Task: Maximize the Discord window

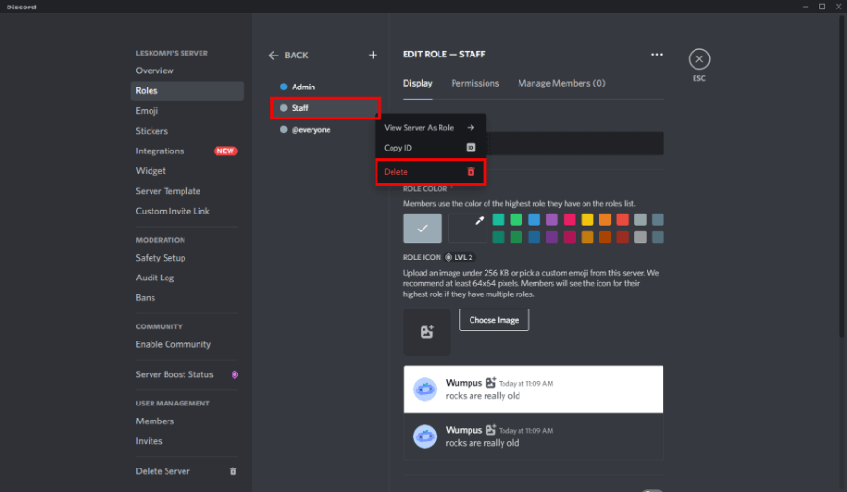Action: [x=822, y=7]
